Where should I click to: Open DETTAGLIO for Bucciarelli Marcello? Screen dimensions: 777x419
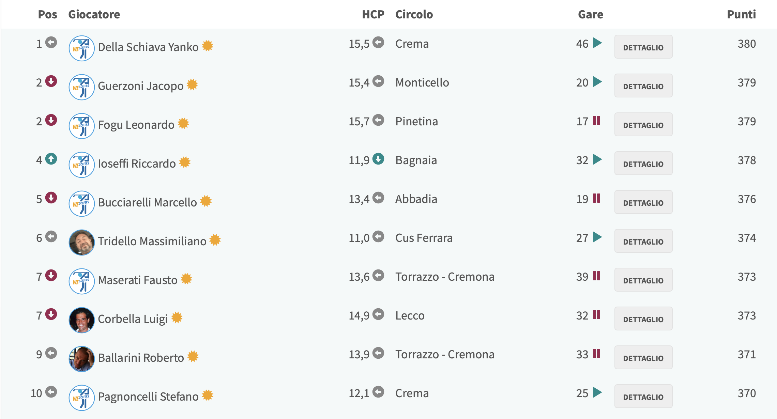tap(643, 202)
